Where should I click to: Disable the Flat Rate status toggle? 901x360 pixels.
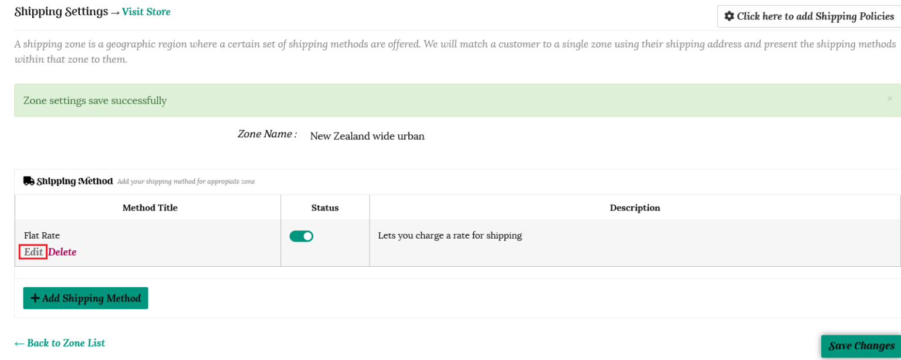click(302, 236)
